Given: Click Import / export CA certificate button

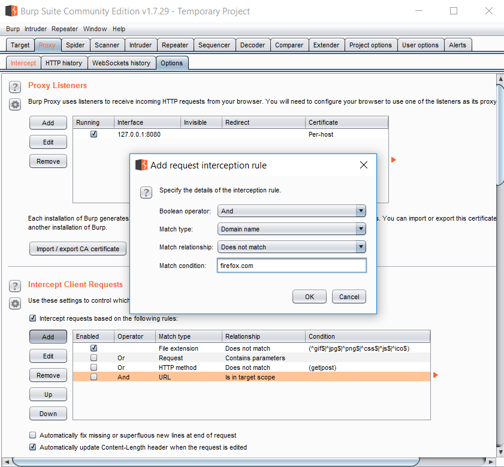Looking at the screenshot, I should click(78, 249).
